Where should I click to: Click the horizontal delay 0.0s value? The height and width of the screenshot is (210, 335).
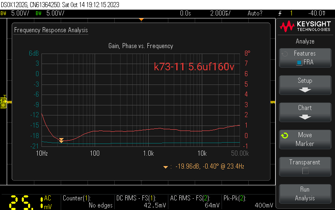pos(185,13)
